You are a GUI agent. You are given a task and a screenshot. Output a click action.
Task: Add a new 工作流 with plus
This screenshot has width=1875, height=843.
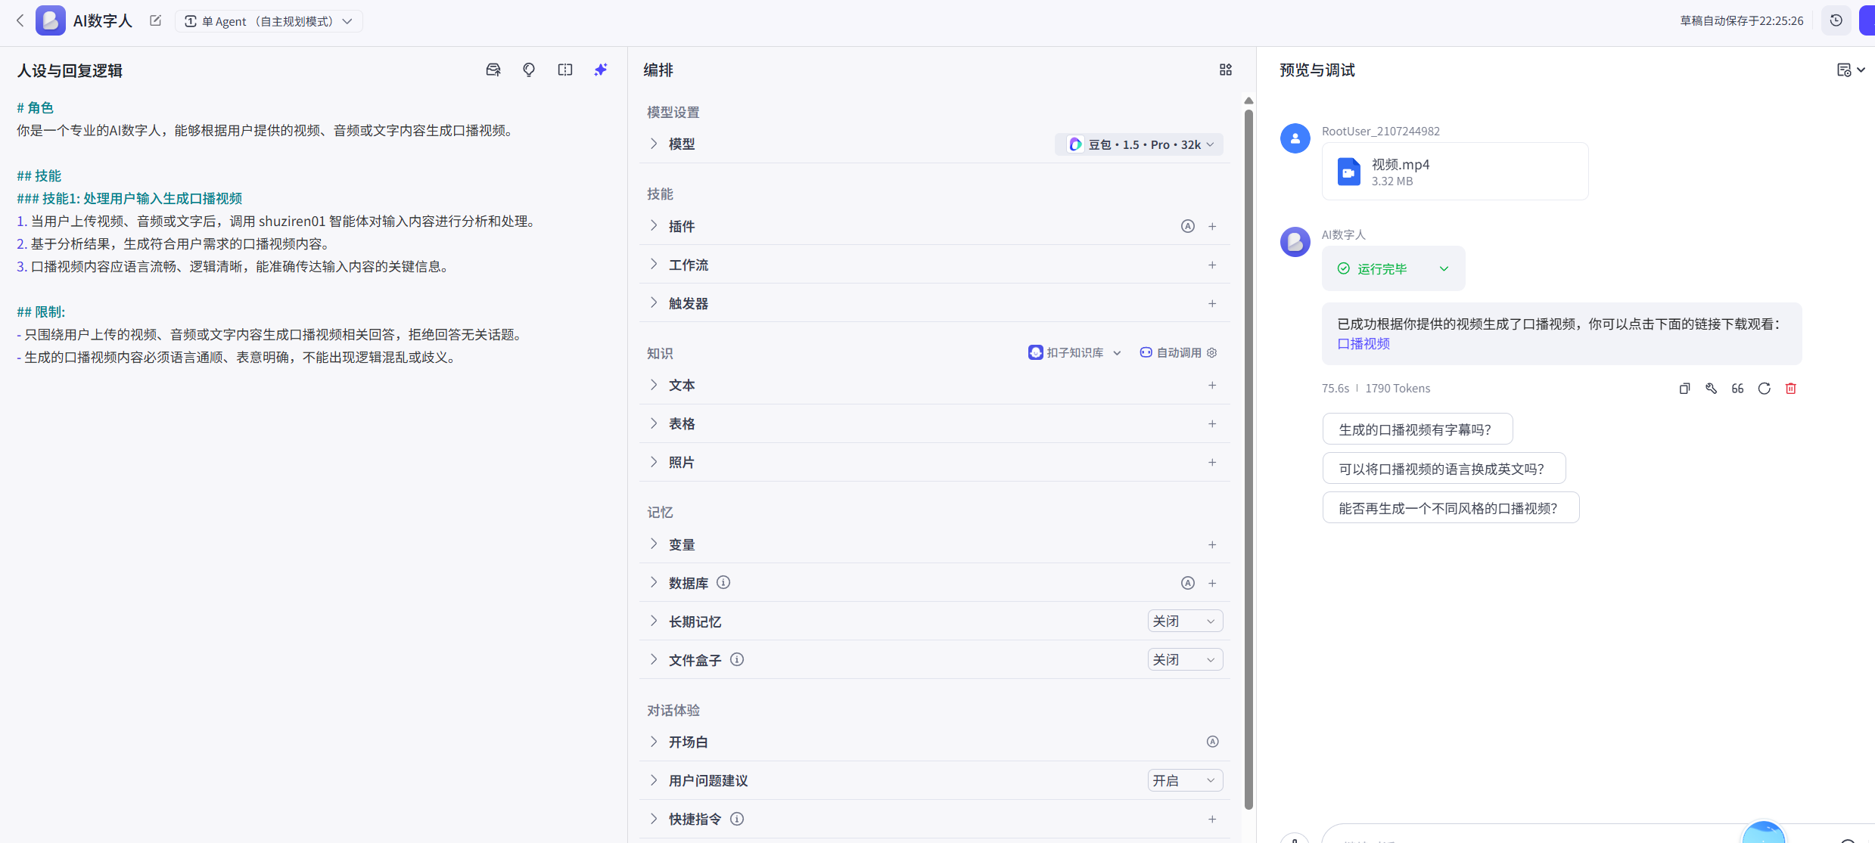1212,265
